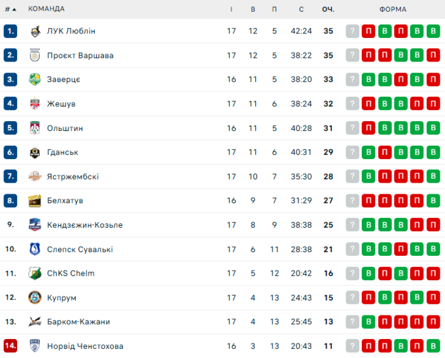Click the last form result for Барком-Кажани
Viewport: 445px width, 358px height.
click(x=433, y=322)
